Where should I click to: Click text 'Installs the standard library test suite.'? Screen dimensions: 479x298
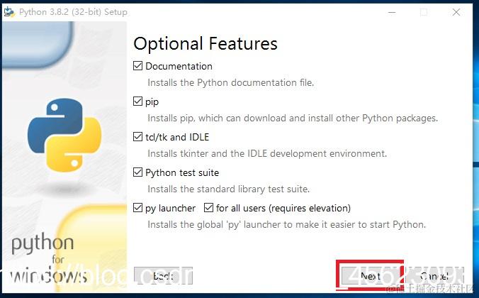[228, 189]
